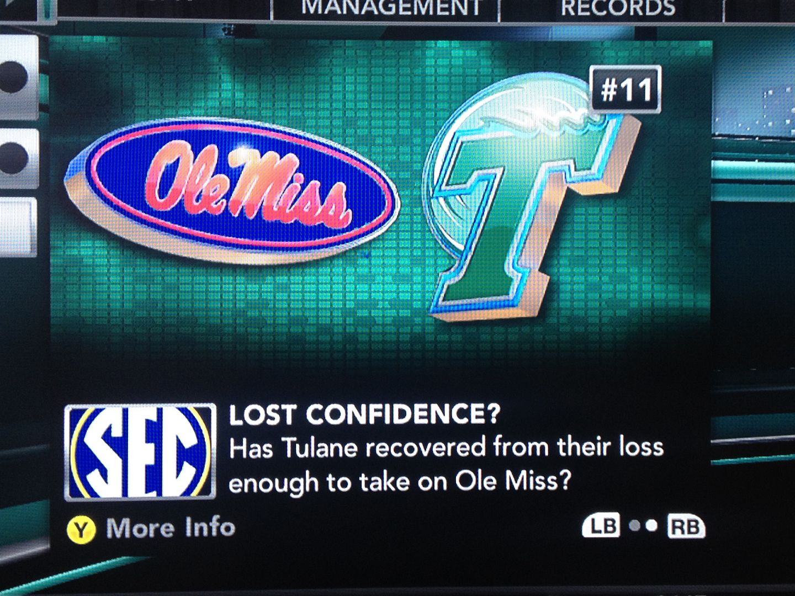795x596 pixels.
Task: Select the blank white sidebar tile
Action: click(x=18, y=227)
